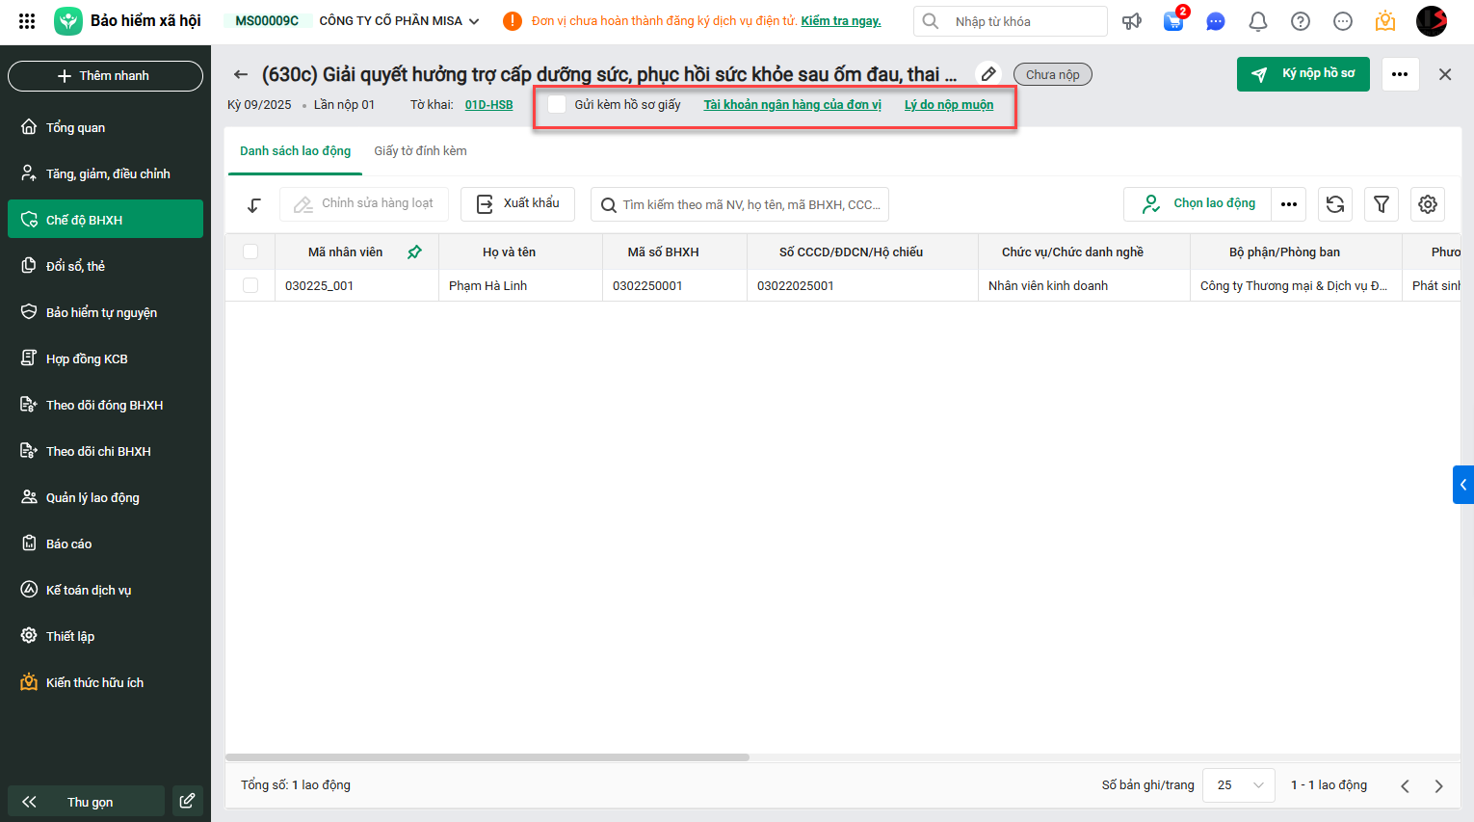Click the Kiểm tra ngay link

(841, 21)
